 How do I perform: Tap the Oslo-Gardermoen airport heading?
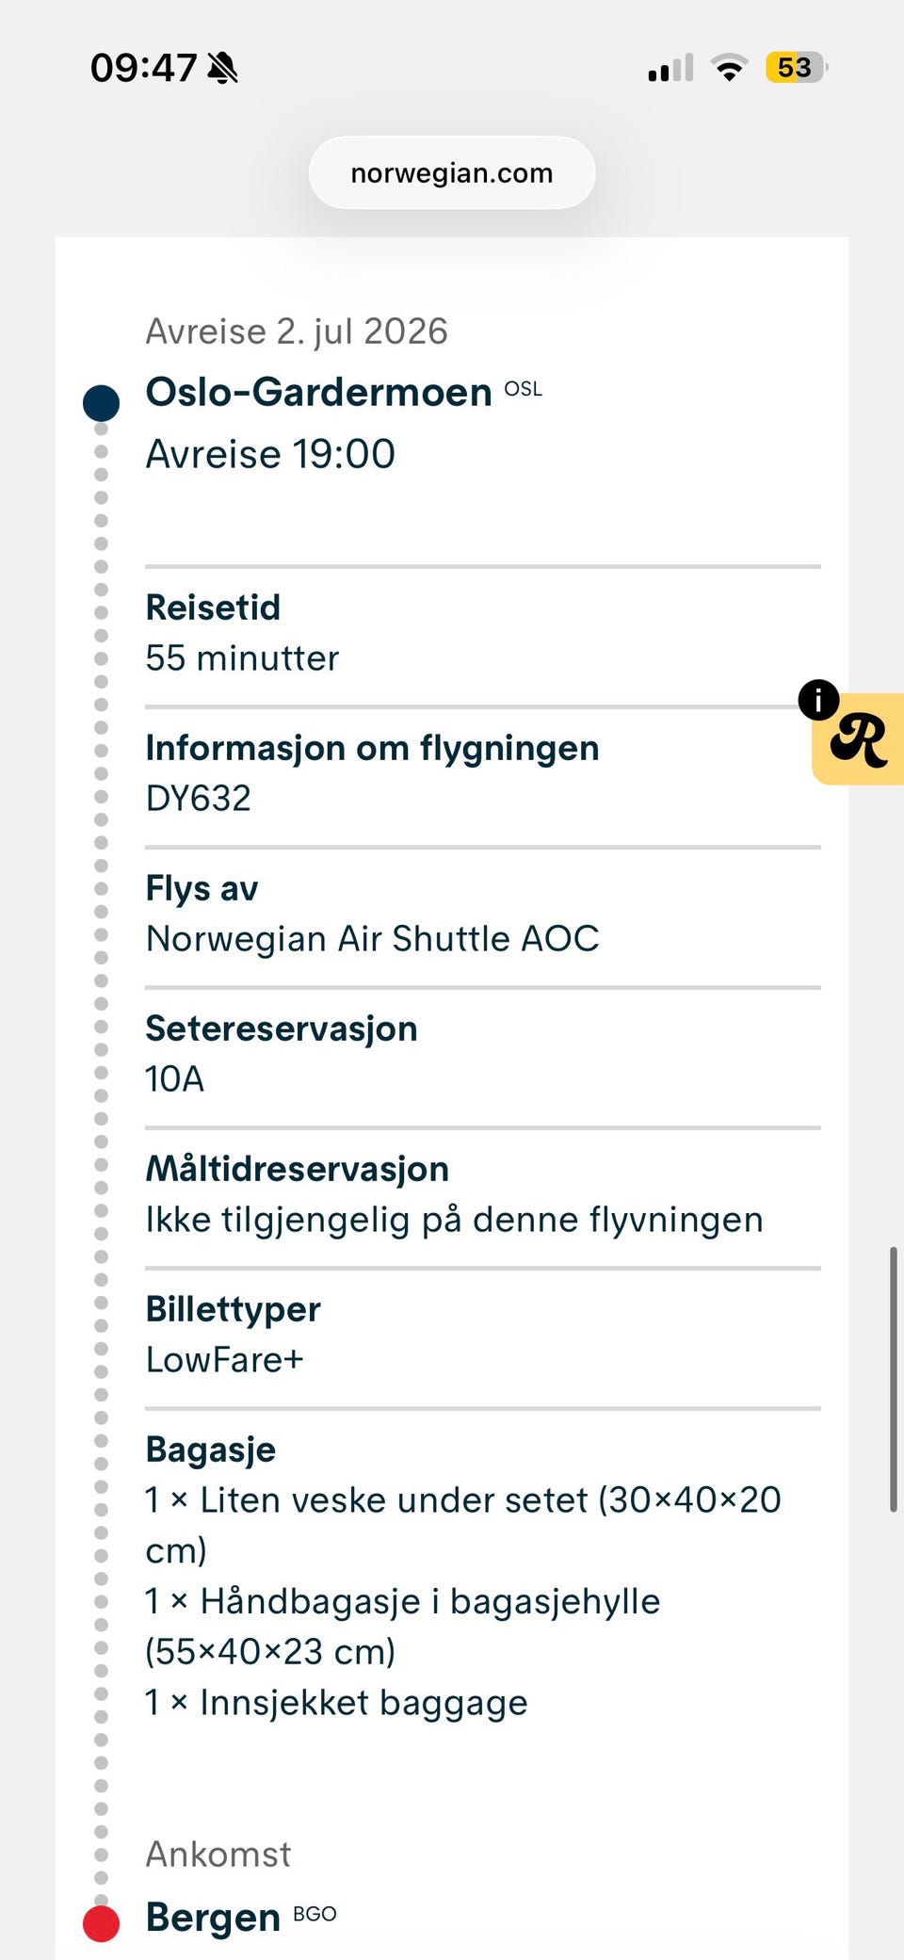point(318,392)
